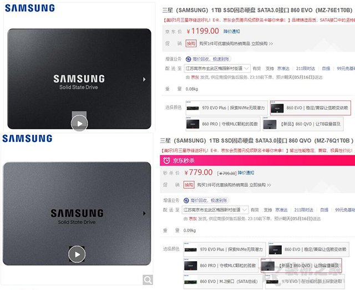Select 新品 860 QVO option in upper listing
Viewport: 355px width, 290px height.
pyautogui.click(x=303, y=124)
